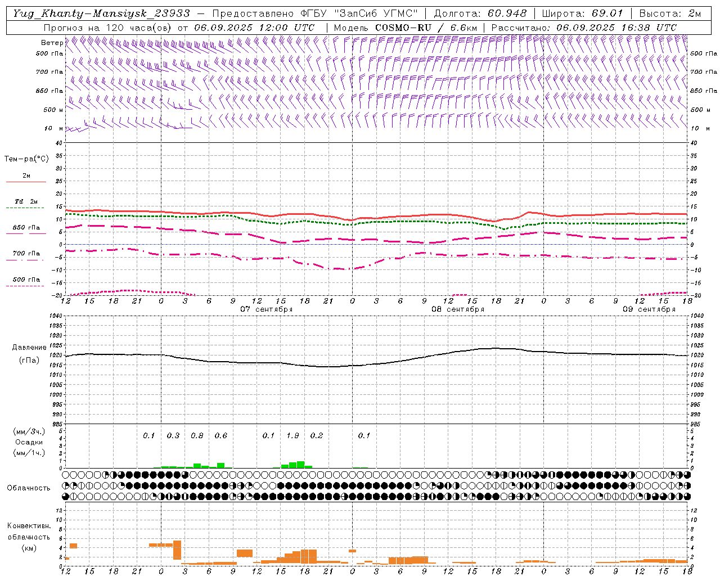The width and height of the screenshot is (720, 576).
Task: Click the precipitation total '0.3'
Action: [173, 435]
